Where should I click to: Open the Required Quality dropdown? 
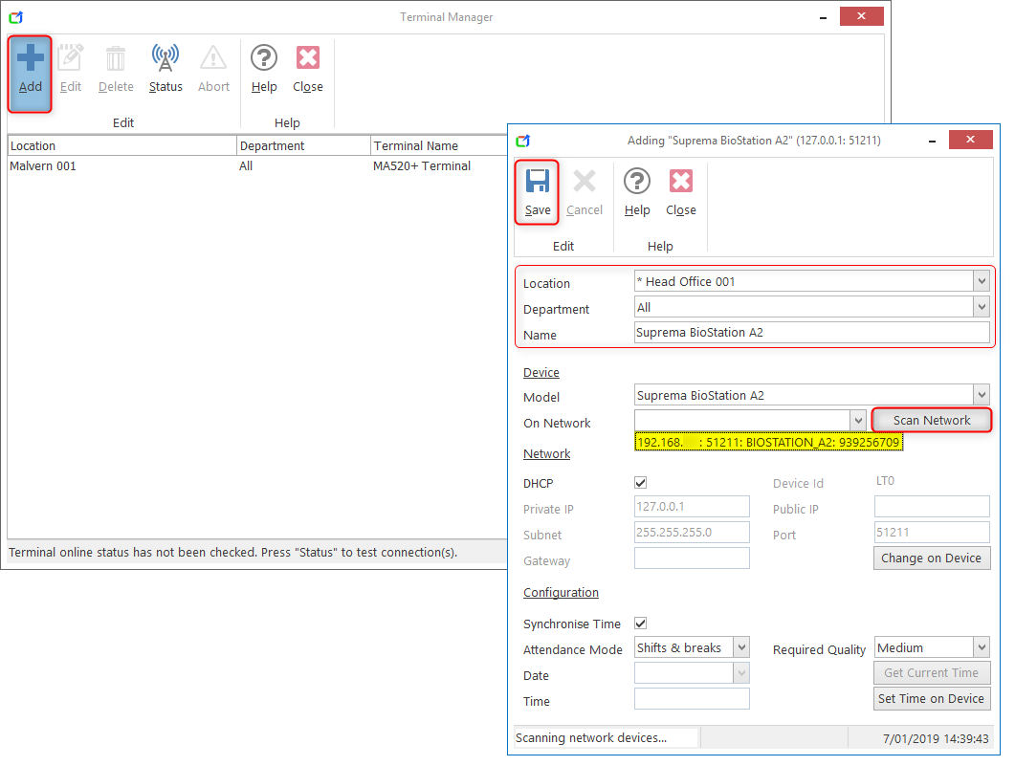click(x=982, y=647)
